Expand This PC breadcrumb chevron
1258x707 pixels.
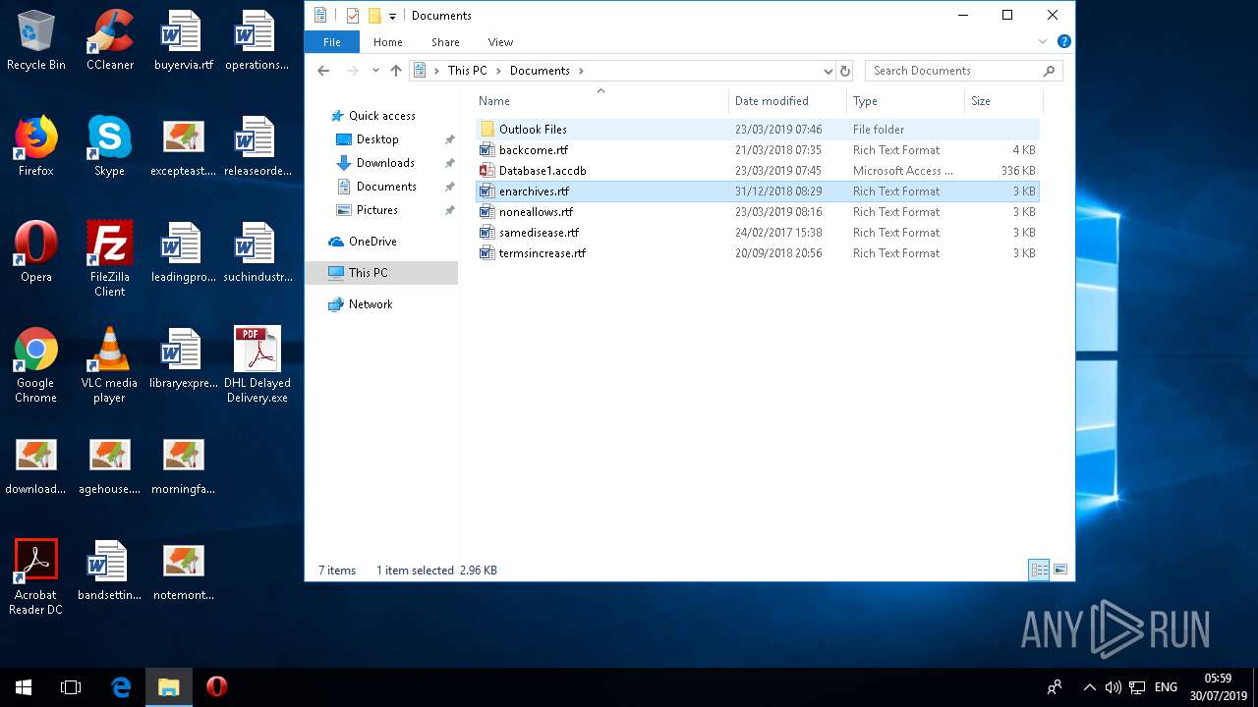(497, 71)
